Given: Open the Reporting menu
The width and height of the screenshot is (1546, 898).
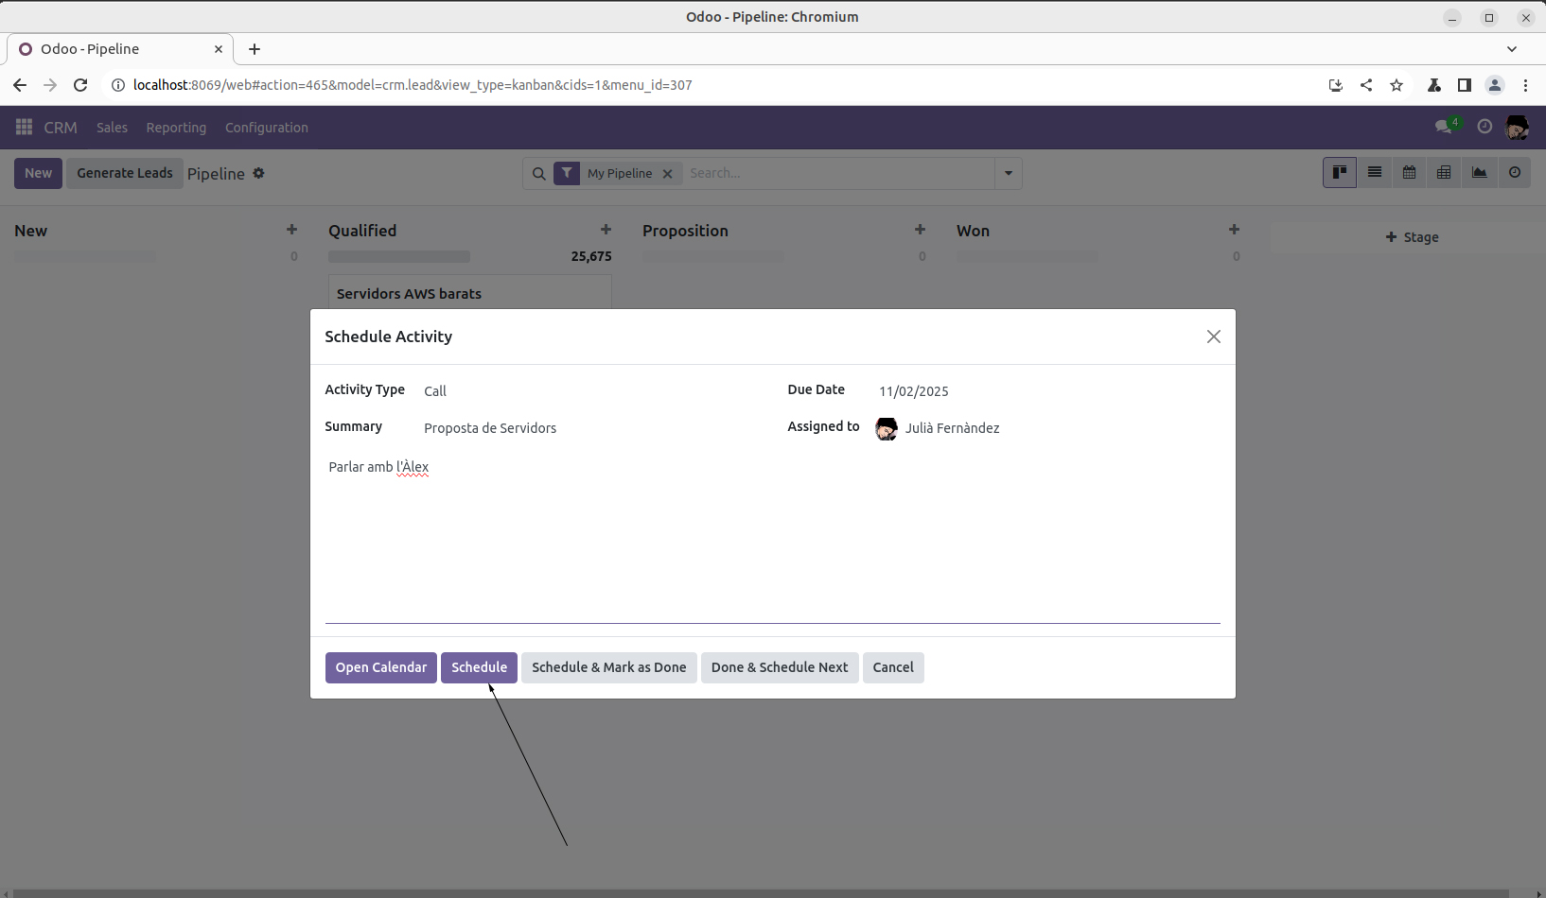Looking at the screenshot, I should 176,128.
